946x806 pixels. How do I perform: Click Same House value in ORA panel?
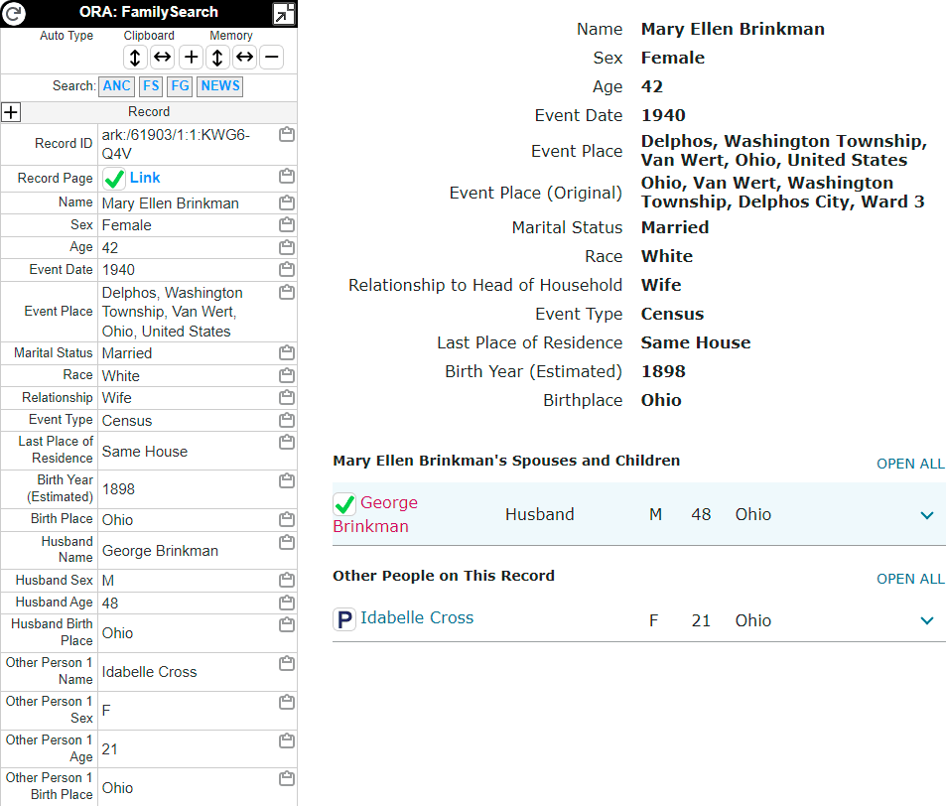coord(145,452)
